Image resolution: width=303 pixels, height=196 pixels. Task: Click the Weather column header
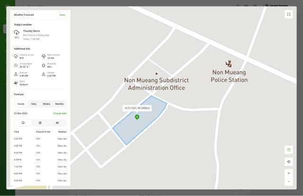point(62,132)
